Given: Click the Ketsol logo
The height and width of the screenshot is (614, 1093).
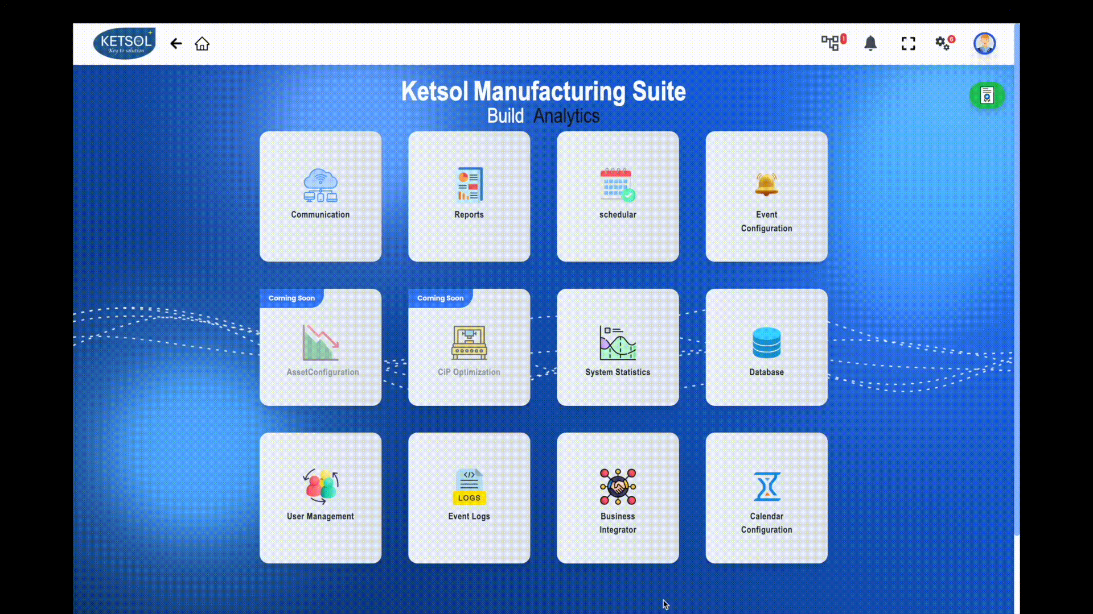Looking at the screenshot, I should tap(125, 44).
